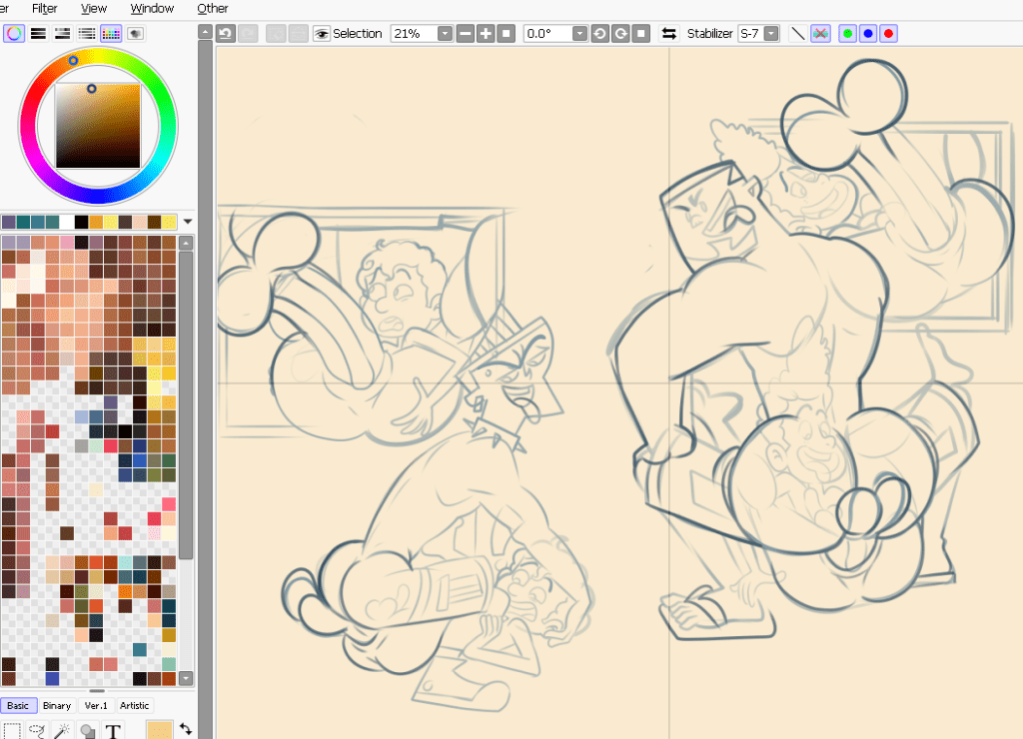Viewport: 1023px width, 739px height.
Task: Click the Undo arrow in the toolbar
Action: [226, 33]
